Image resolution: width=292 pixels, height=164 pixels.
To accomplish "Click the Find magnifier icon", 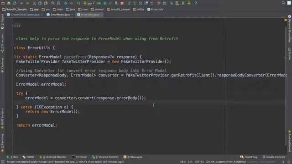I will (53, 3).
